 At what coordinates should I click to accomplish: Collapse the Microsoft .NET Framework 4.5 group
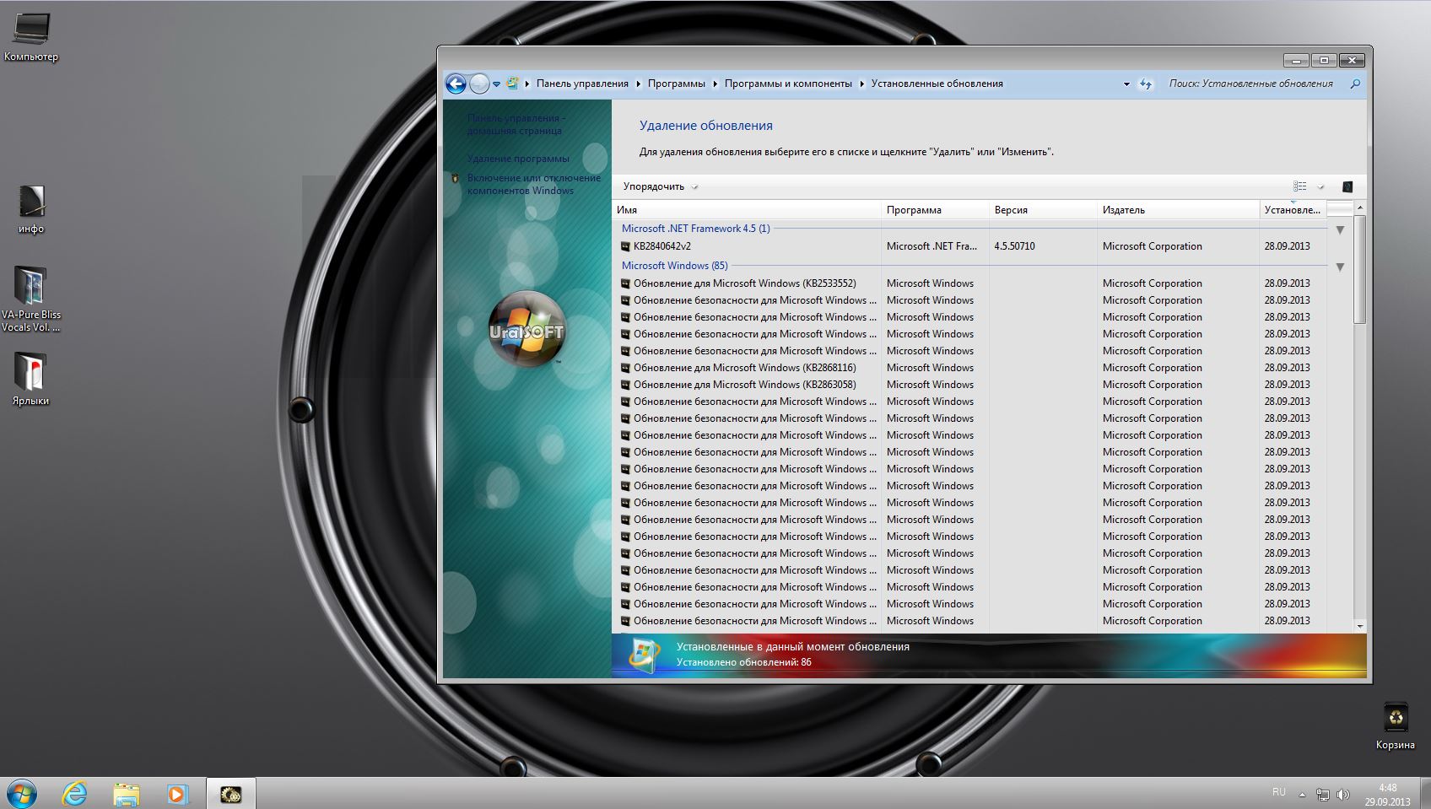[1340, 229]
